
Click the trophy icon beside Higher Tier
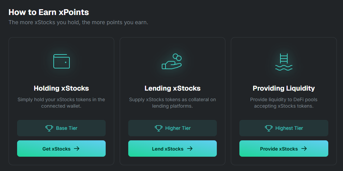(158, 128)
